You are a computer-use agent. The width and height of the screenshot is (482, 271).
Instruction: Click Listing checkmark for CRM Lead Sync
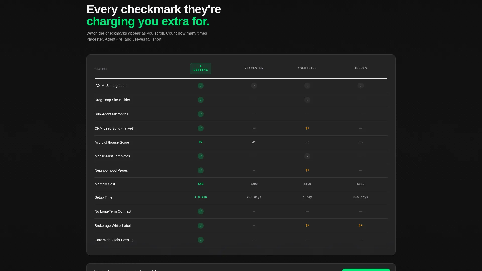point(201,128)
